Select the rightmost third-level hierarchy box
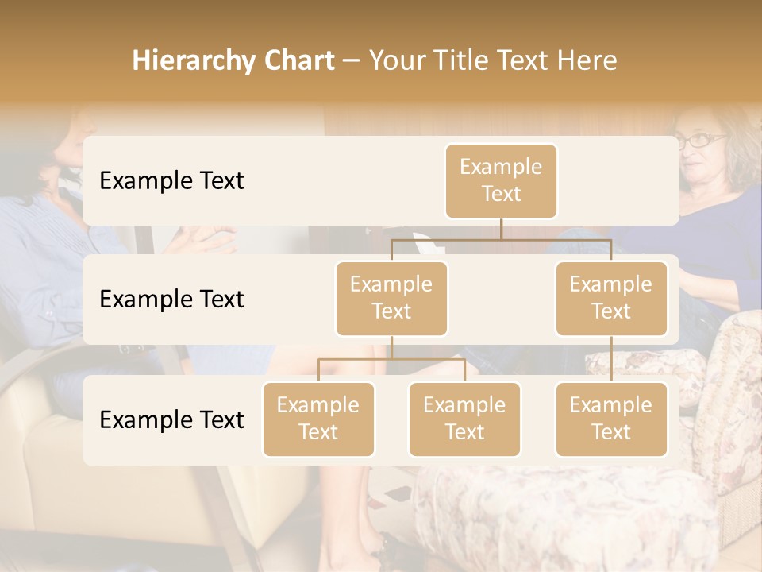The image size is (762, 572). (611, 419)
